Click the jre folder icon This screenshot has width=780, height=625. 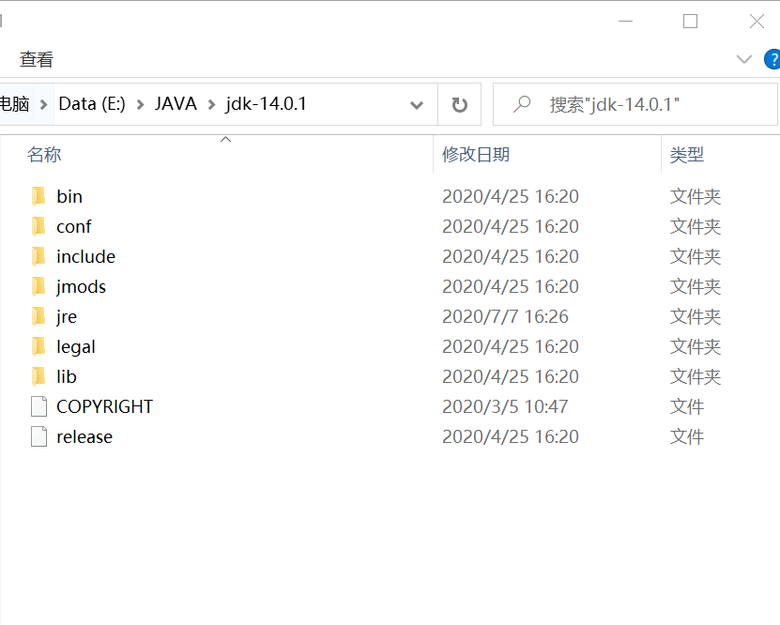pyautogui.click(x=38, y=316)
